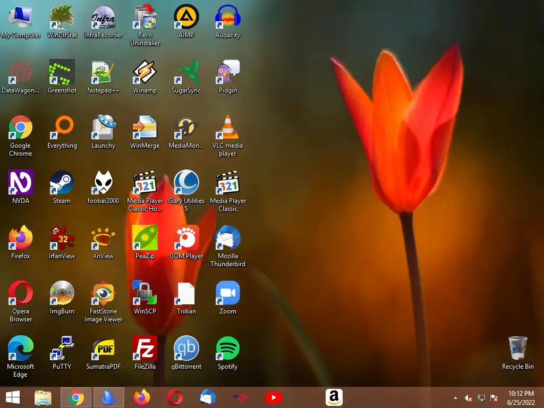Open the YouTube taskbar shortcut

[273, 397]
